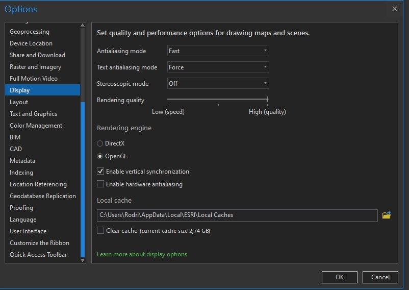Open the Text and Graphics category
The image size is (409, 290).
click(x=33, y=114)
